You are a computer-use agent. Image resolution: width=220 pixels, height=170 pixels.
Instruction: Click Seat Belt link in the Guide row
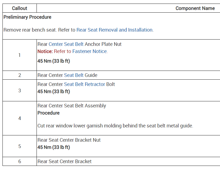coord(74,75)
